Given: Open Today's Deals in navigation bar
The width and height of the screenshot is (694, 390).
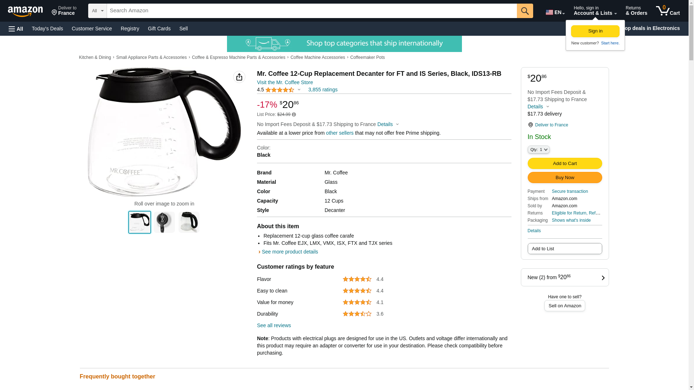Looking at the screenshot, I should (x=47, y=29).
